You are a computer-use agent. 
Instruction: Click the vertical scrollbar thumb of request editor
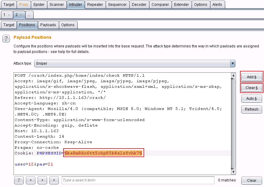pyautogui.click(x=233, y=123)
